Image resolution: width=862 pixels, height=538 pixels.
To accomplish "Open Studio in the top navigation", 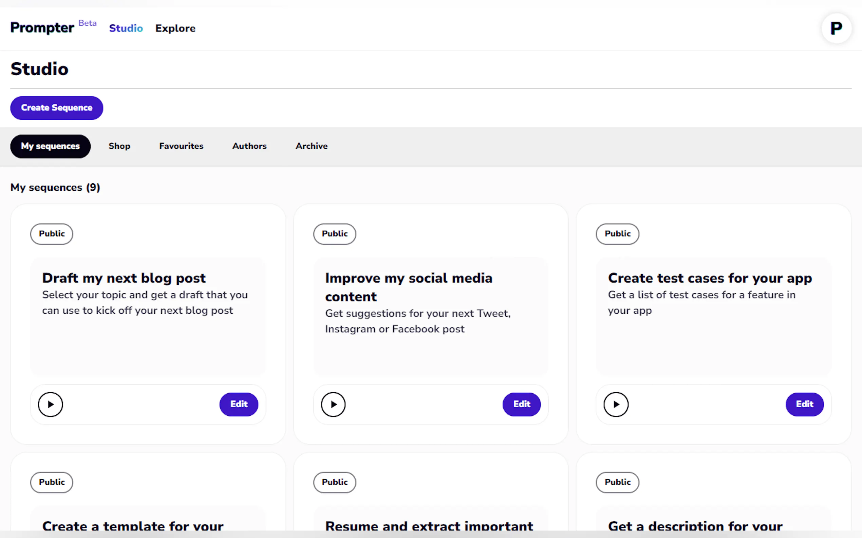I will [126, 28].
